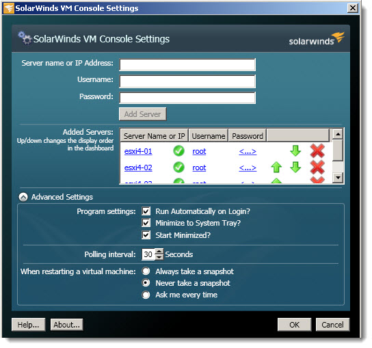Remove the esxi4-02 server entry
Image resolution: width=372 pixels, height=348 pixels.
pos(317,168)
